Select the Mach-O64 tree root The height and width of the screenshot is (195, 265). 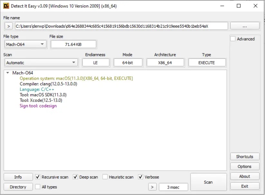click(x=23, y=73)
